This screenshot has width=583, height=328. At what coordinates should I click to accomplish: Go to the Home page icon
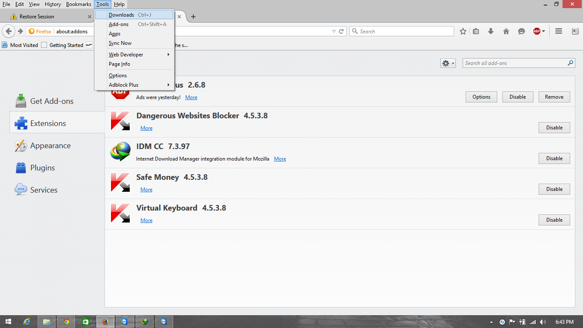click(506, 31)
